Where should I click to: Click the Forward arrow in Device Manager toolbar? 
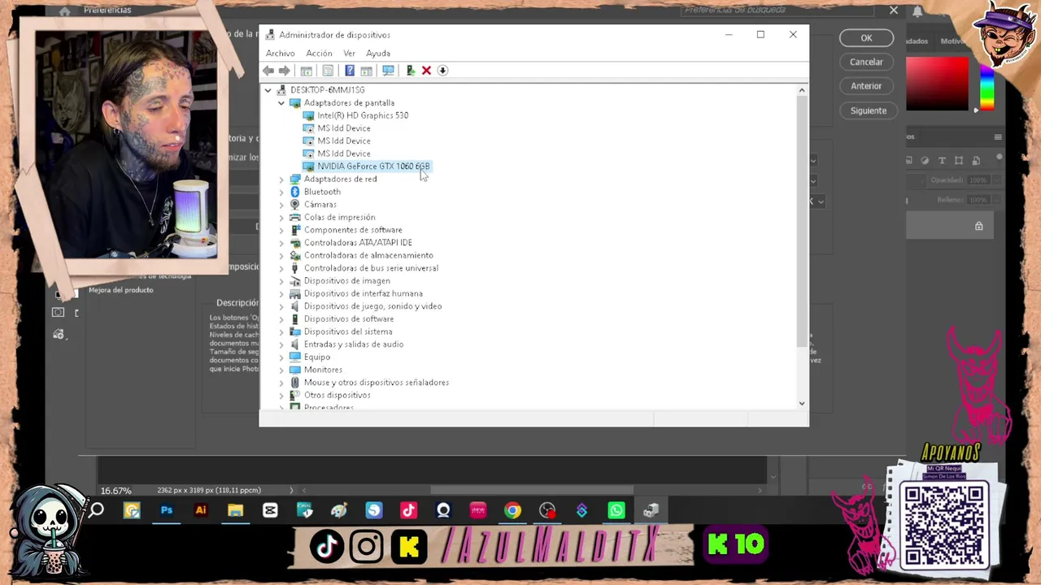click(284, 71)
